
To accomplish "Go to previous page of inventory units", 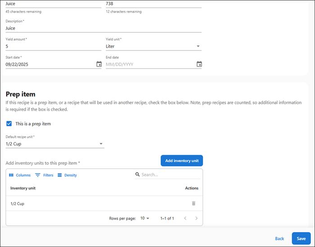I will click(x=184, y=218).
